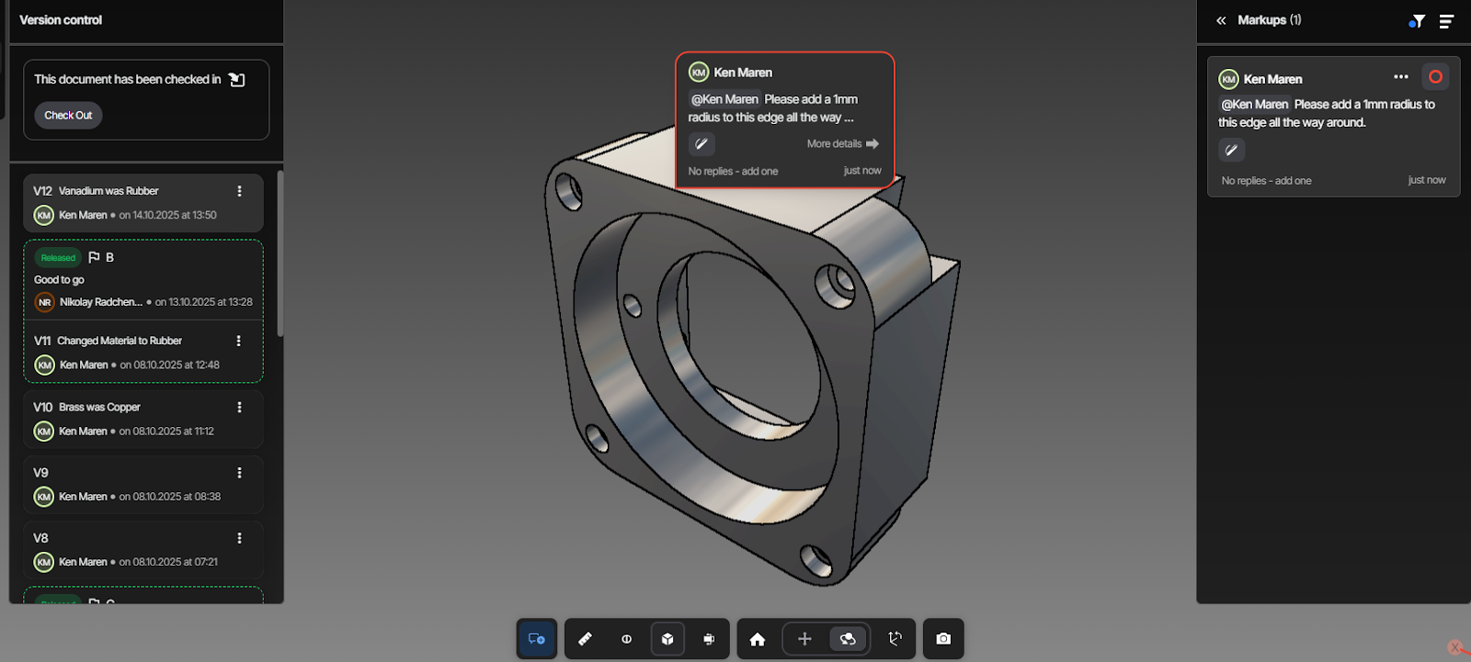Click 'No replies - add one' in Markups panel
The image size is (1471, 662).
point(1266,181)
